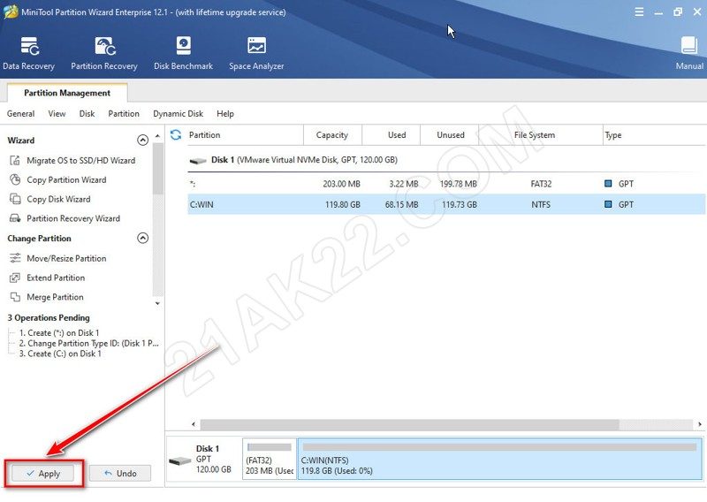Click the hamburger menu icon in title bar
This screenshot has height=502, width=707.
tap(639, 12)
